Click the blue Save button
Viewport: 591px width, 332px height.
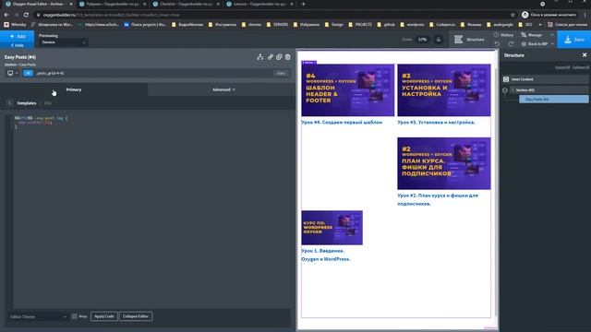[574, 40]
